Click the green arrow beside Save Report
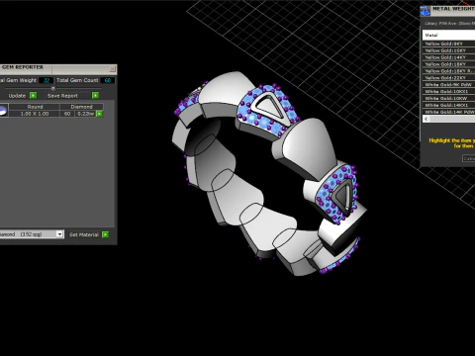The height and width of the screenshot is (356, 475). [x=95, y=95]
